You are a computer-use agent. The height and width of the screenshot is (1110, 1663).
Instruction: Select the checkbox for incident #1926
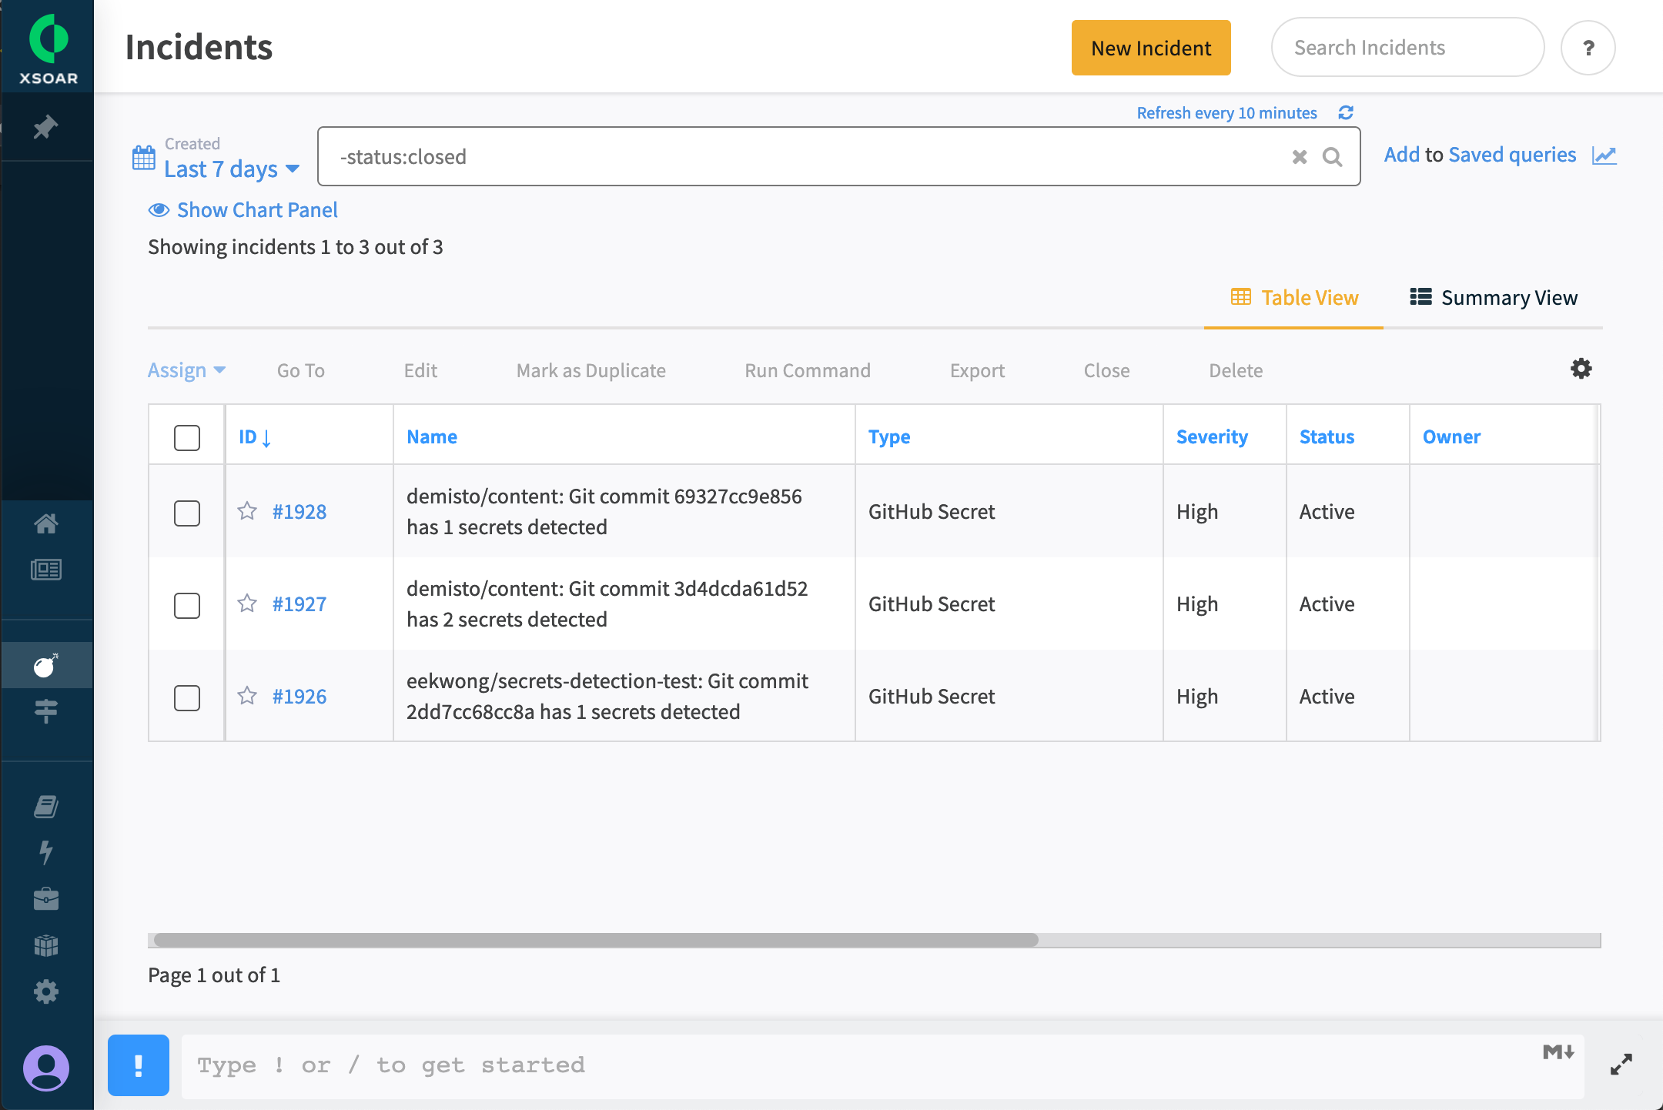pyautogui.click(x=187, y=697)
